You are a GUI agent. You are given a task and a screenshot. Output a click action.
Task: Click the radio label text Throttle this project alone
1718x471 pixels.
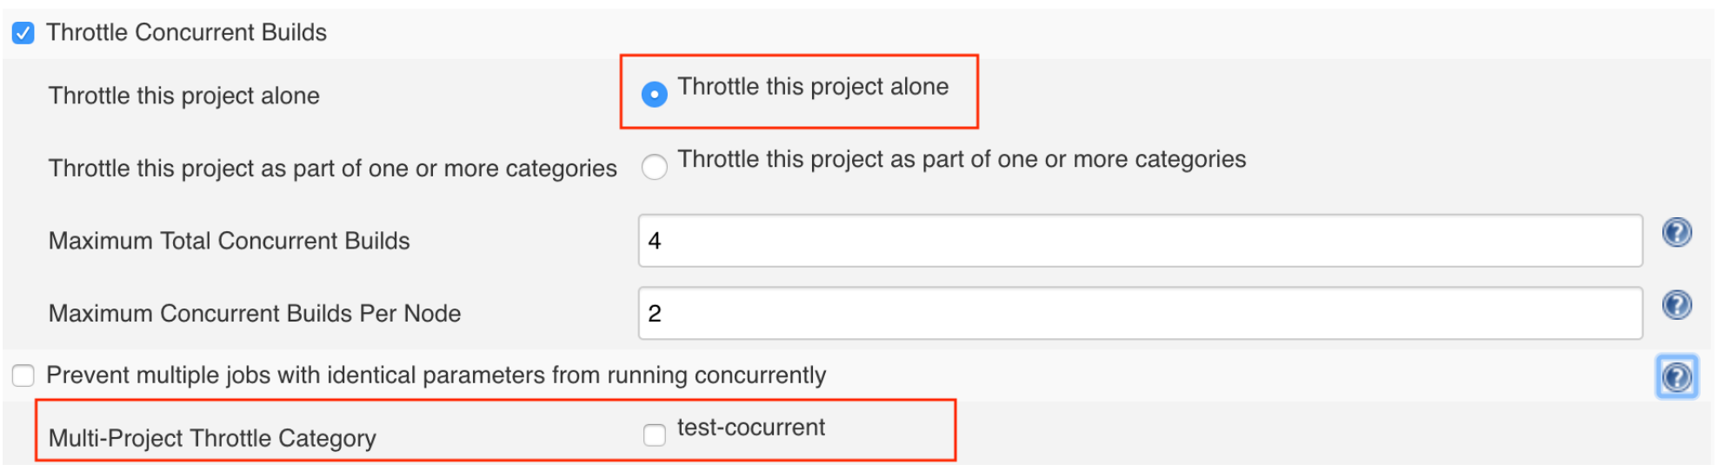coord(813,87)
